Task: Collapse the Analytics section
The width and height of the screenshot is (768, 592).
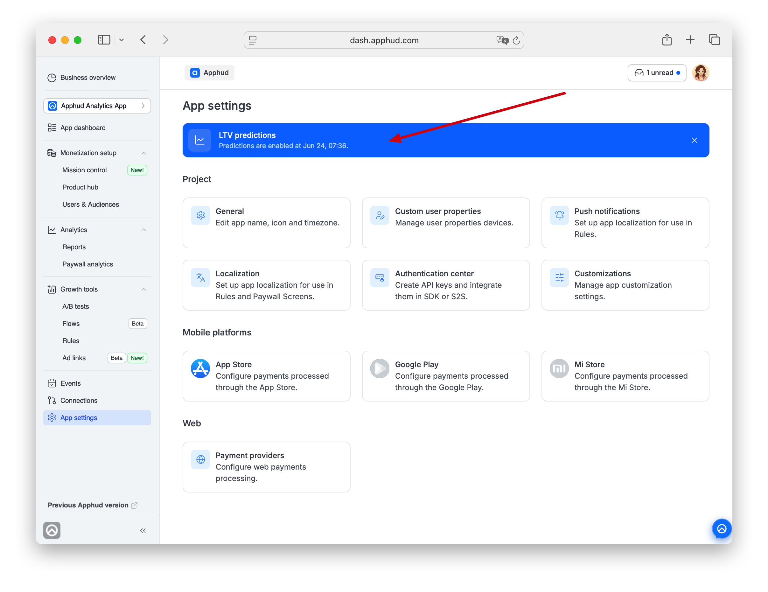Action: pos(144,230)
